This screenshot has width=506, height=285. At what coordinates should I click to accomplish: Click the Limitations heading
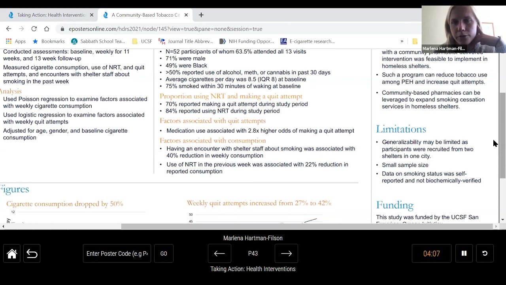coord(401,129)
